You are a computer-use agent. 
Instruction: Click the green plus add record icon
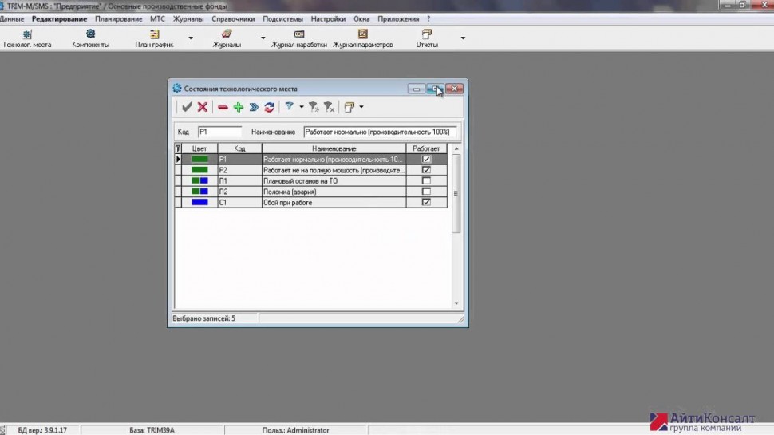pos(238,107)
